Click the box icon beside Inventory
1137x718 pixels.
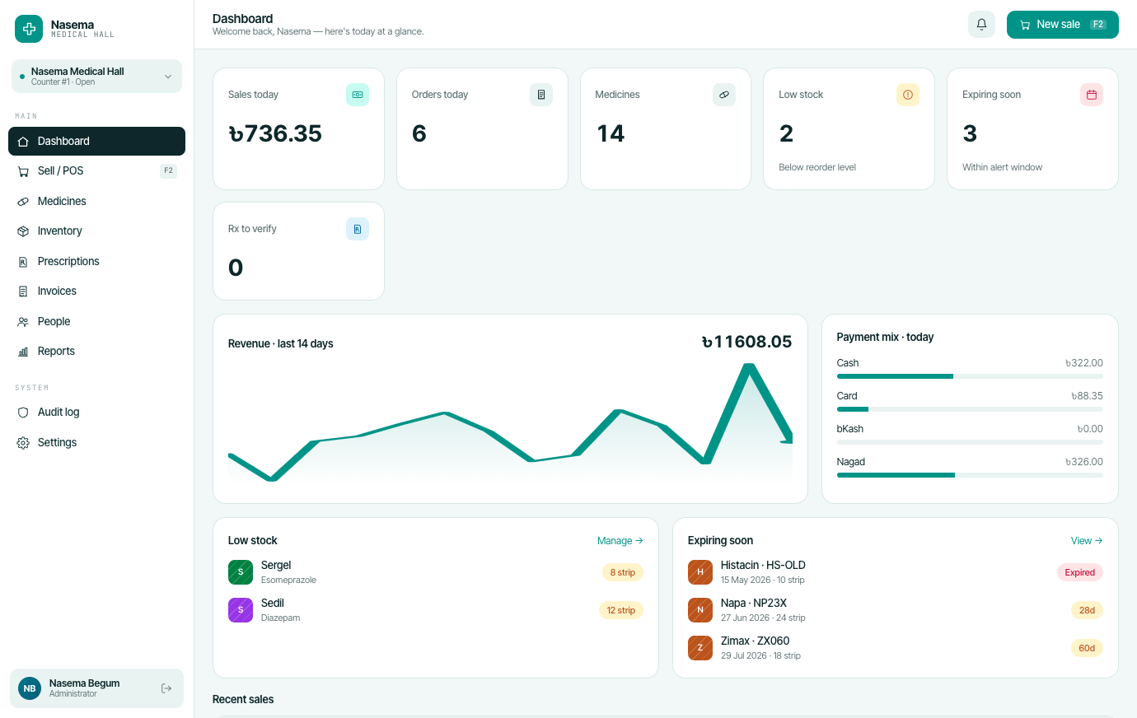[23, 231]
